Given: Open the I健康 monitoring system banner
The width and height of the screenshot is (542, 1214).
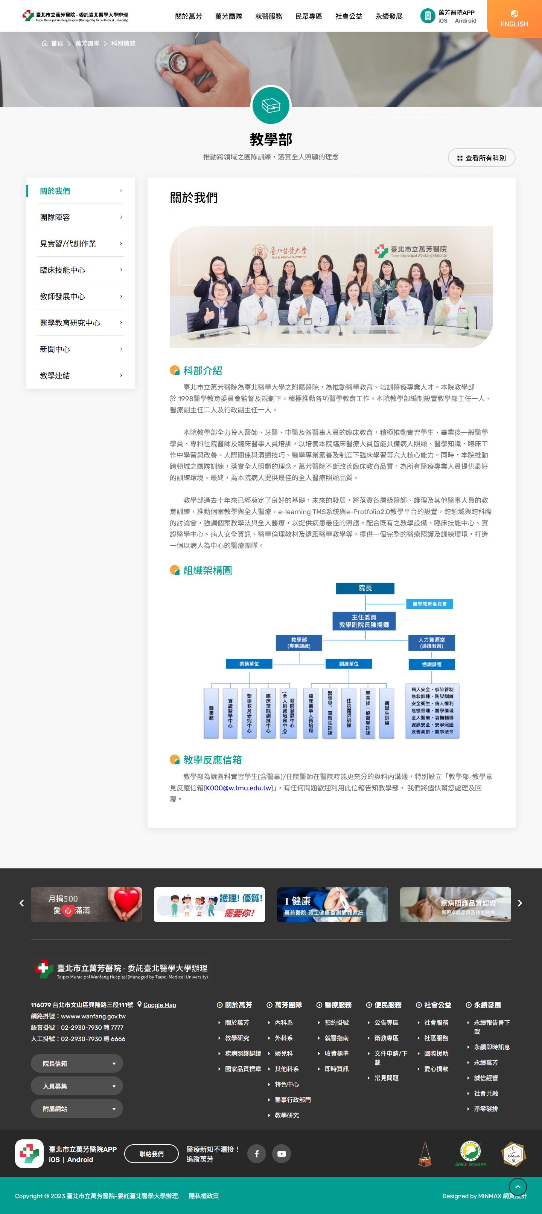Looking at the screenshot, I should pos(333,904).
